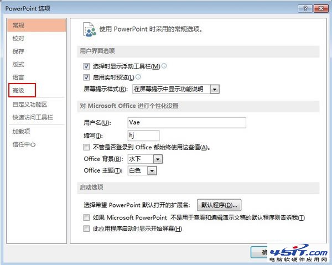
Task: Switch to the 保存 category
Action: (x=18, y=51)
